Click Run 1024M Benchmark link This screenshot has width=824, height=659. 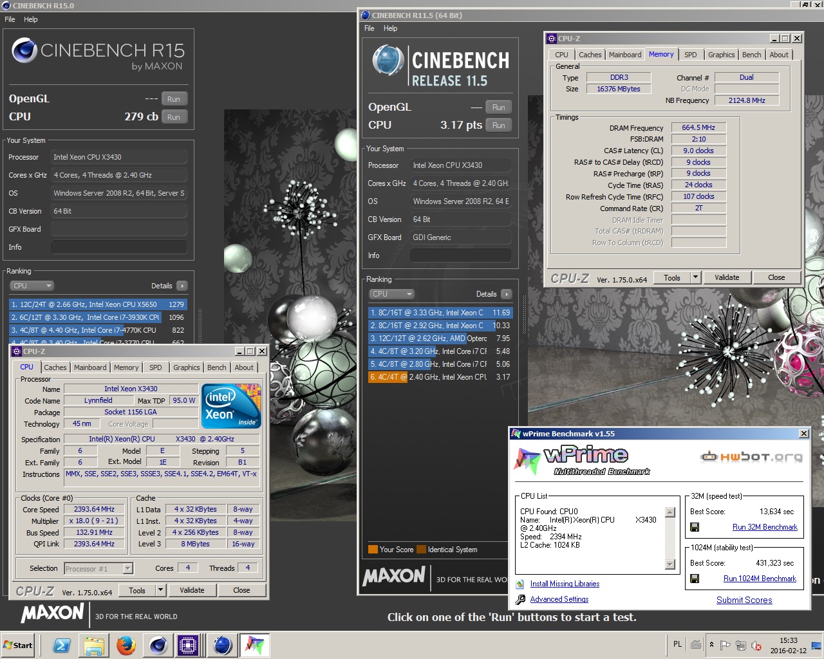click(x=760, y=579)
